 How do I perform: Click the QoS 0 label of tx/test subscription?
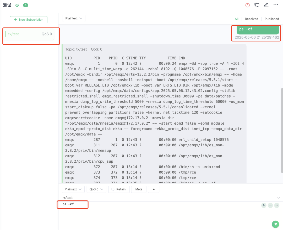(47, 34)
